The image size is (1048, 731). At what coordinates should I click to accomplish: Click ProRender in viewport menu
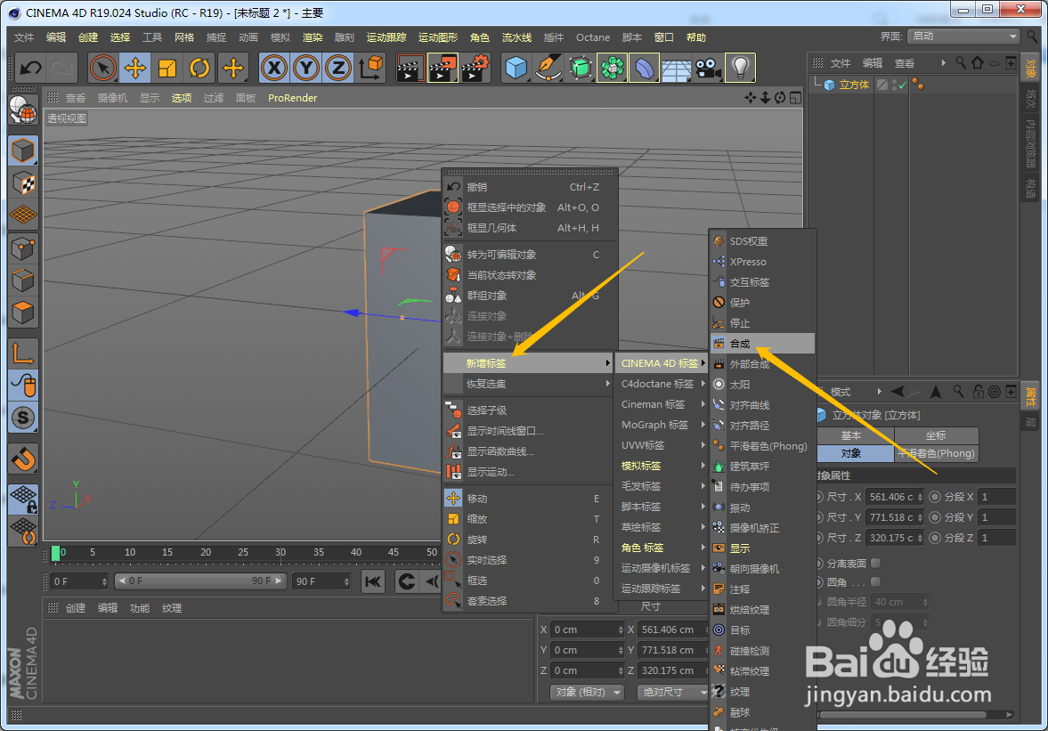pyautogui.click(x=293, y=98)
